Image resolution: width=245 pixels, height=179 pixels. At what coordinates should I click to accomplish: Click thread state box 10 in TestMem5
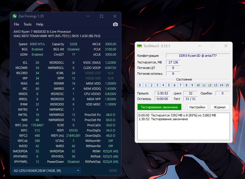pos(198,85)
